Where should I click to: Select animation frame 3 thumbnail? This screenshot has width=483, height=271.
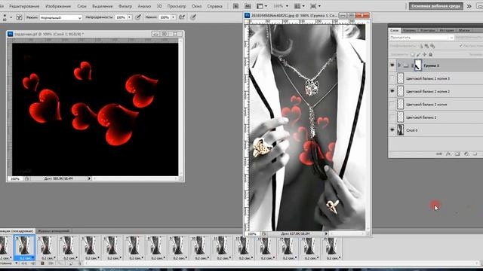(x=46, y=246)
